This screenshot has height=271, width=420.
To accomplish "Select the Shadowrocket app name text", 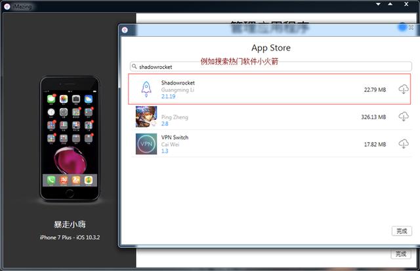I will pyautogui.click(x=178, y=83).
